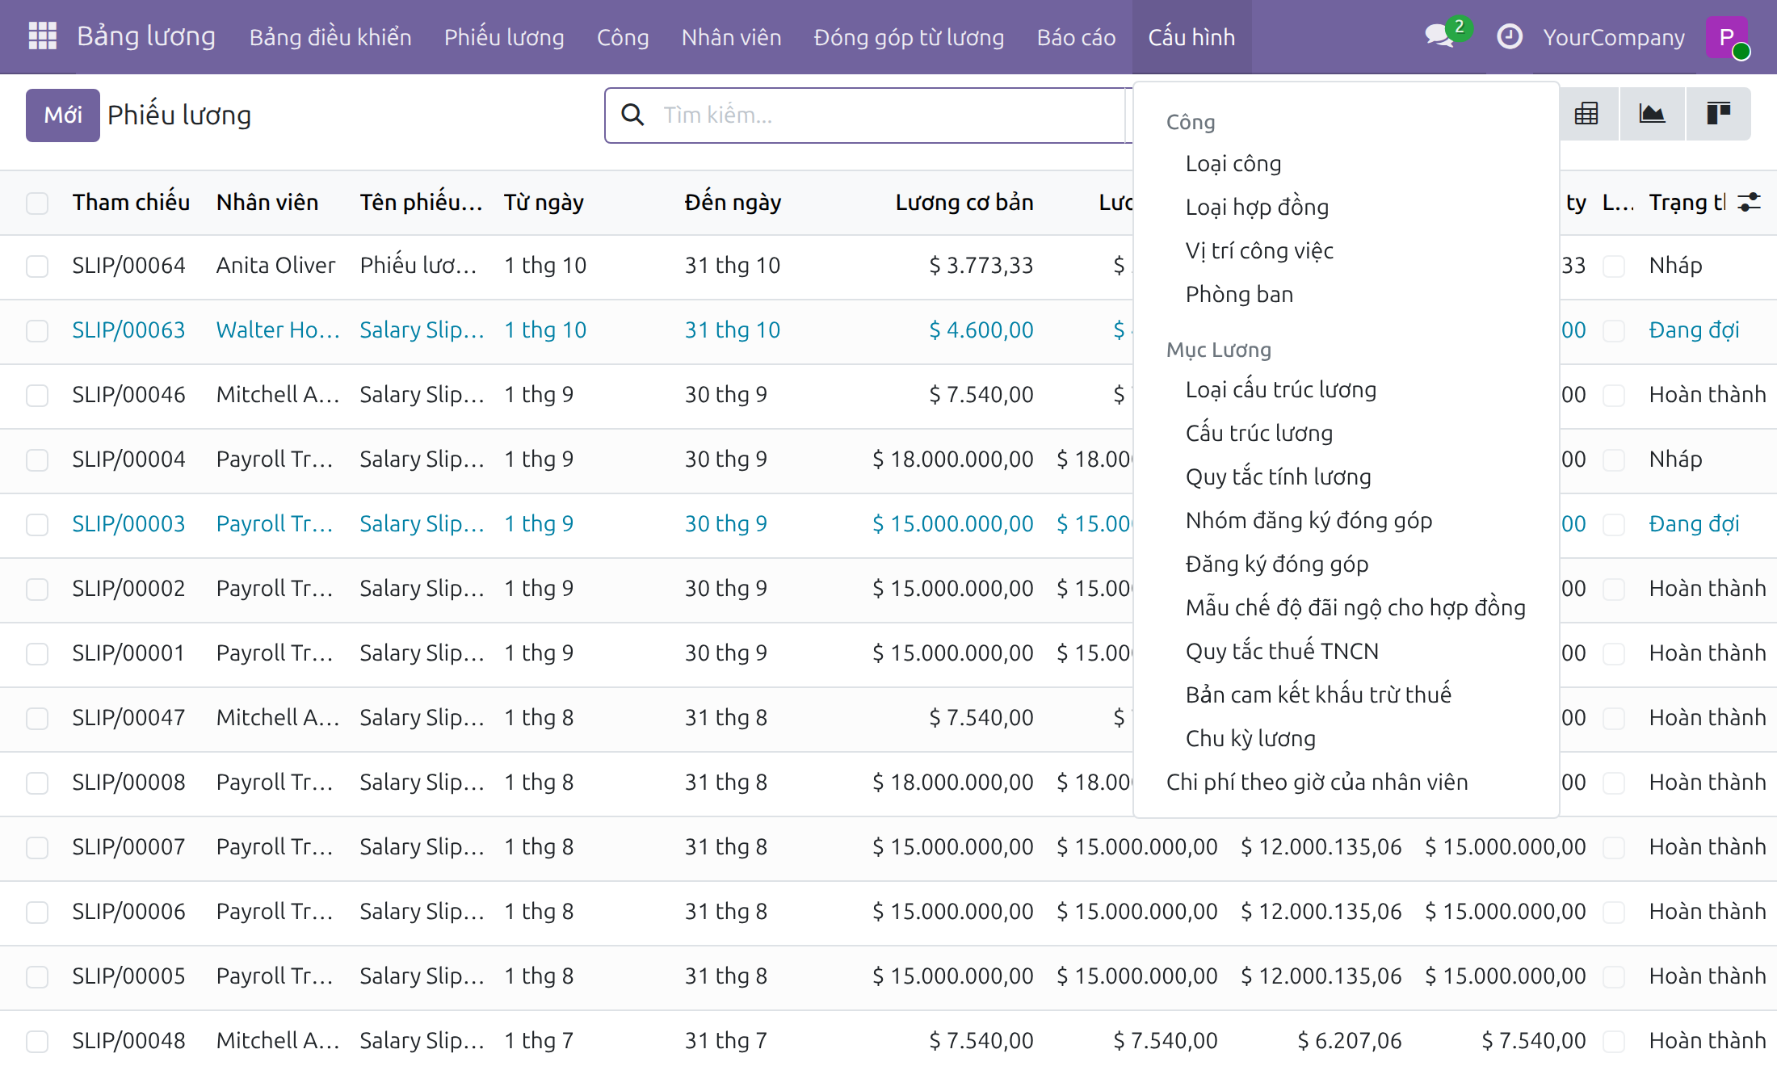
Task: Select checkbox for SLIP/00063
Action: (37, 331)
